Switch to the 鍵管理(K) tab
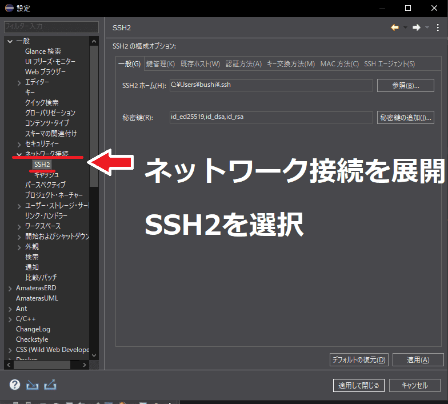 160,64
